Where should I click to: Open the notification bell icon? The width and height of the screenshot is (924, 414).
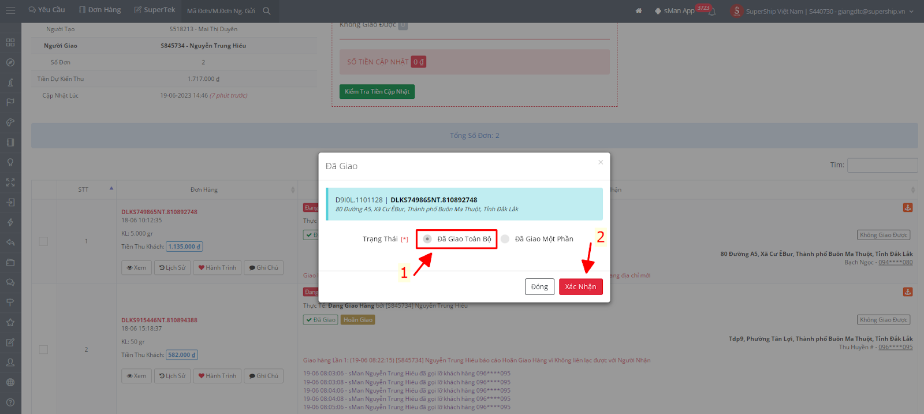tap(712, 12)
